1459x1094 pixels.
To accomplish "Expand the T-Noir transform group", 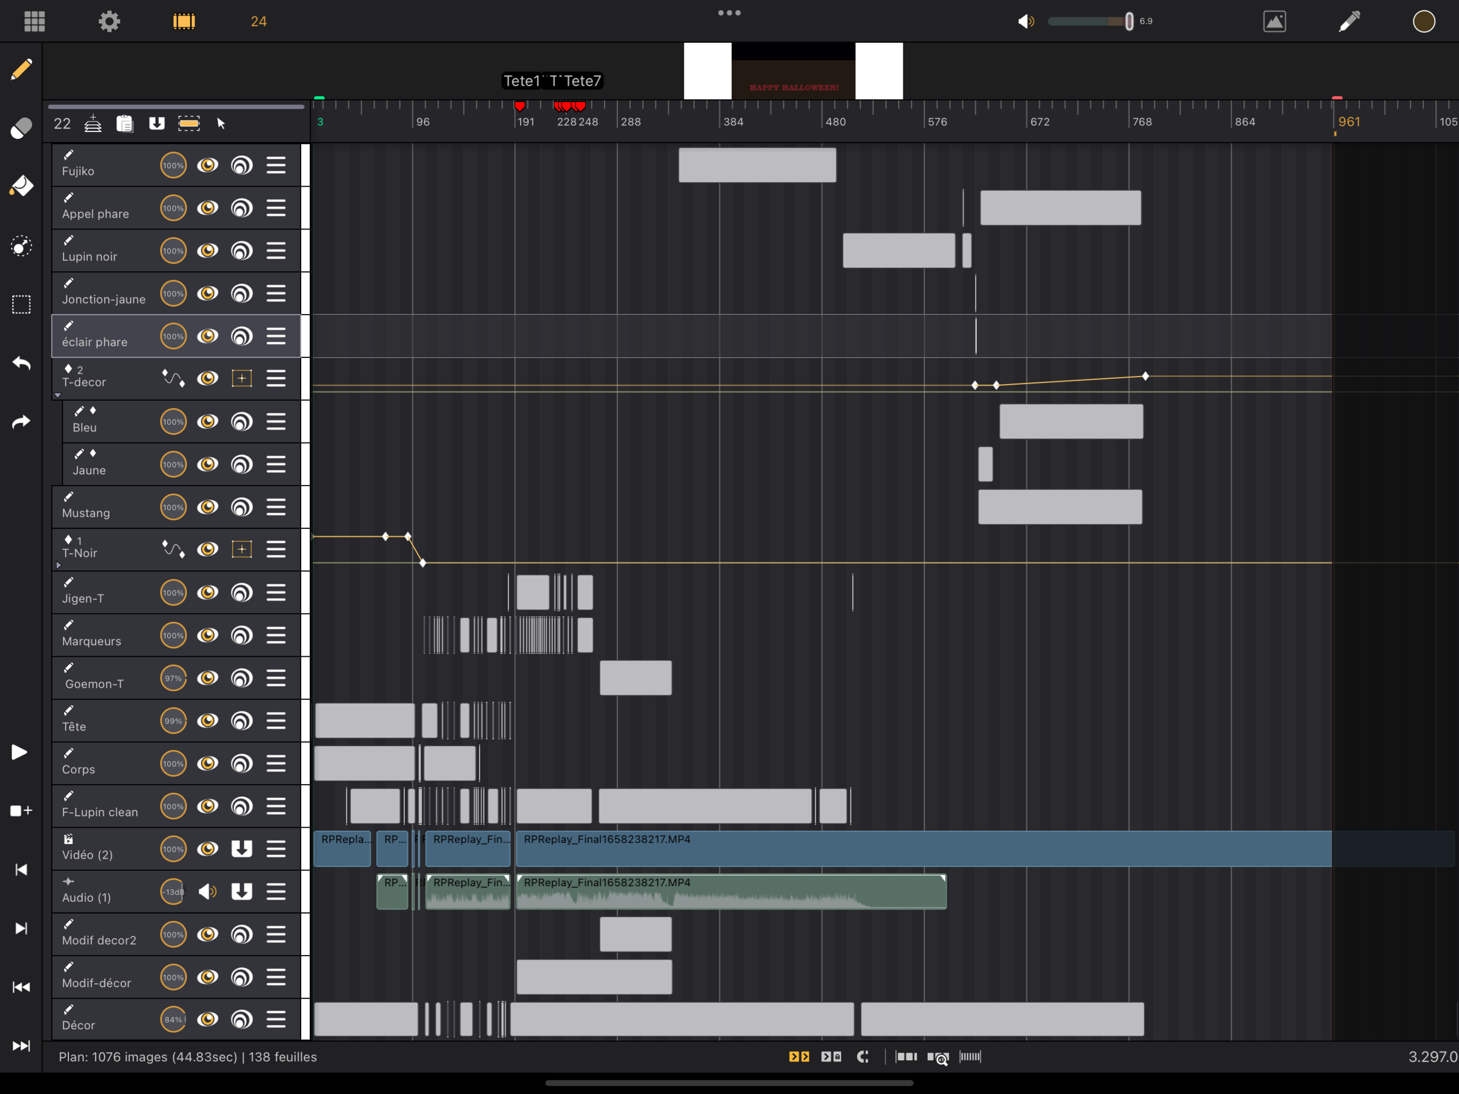I will coord(58,566).
